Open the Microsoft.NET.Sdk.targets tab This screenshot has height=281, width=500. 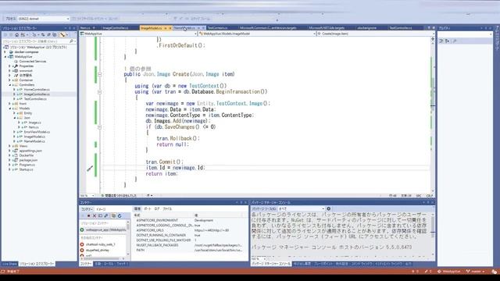[327, 28]
